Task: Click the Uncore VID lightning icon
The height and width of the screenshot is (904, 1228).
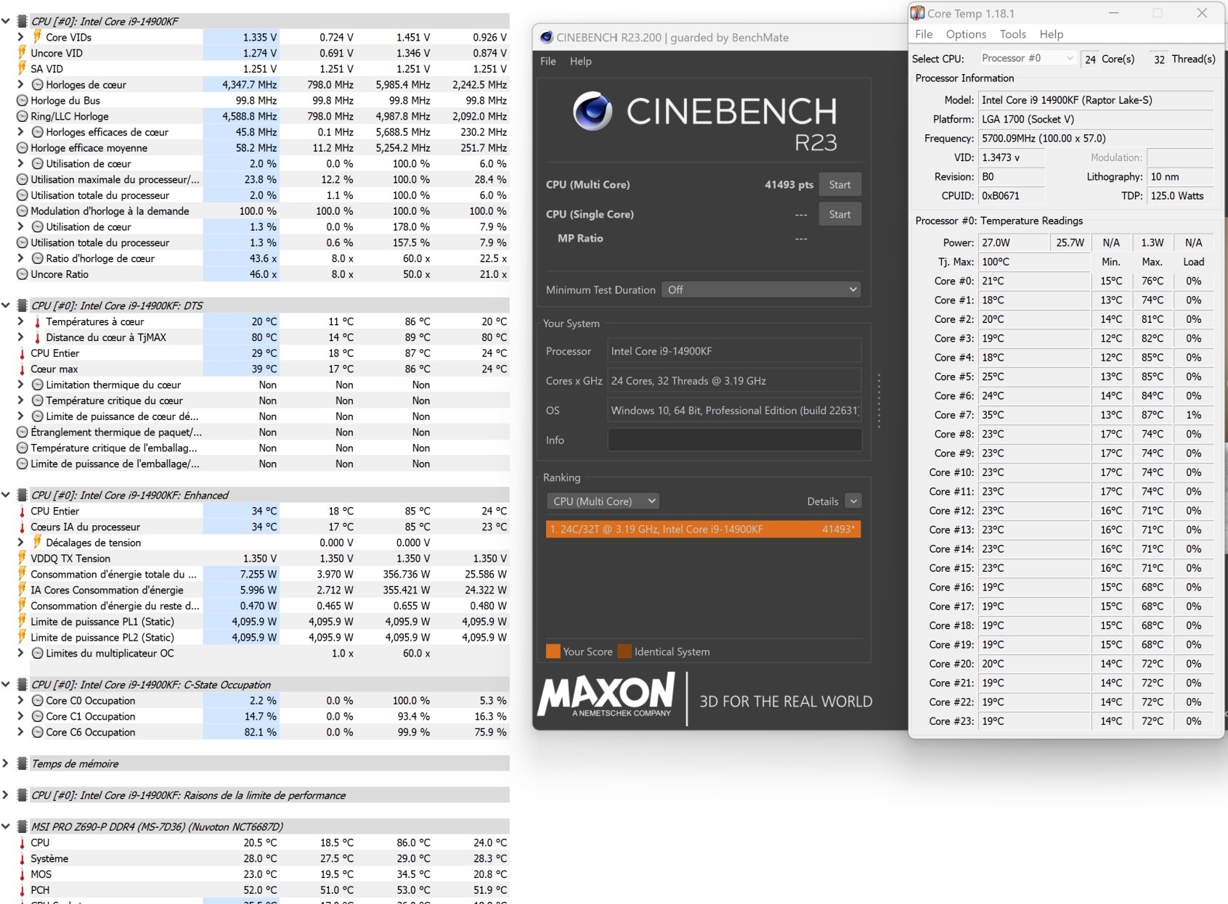Action: click(x=23, y=53)
